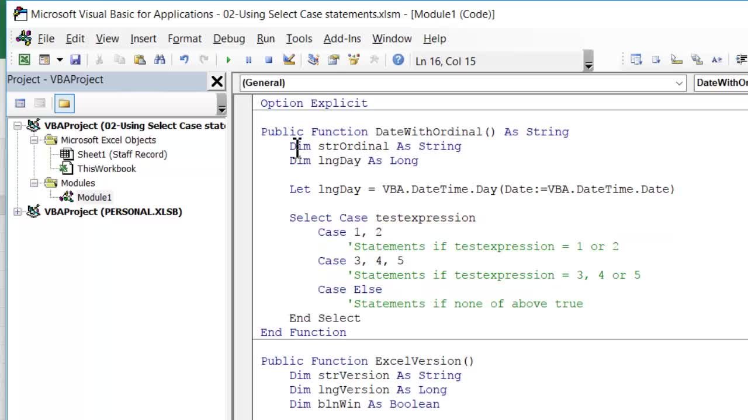Click the Indent icon on Edit toolbar
The width and height of the screenshot is (748, 420).
(741, 60)
